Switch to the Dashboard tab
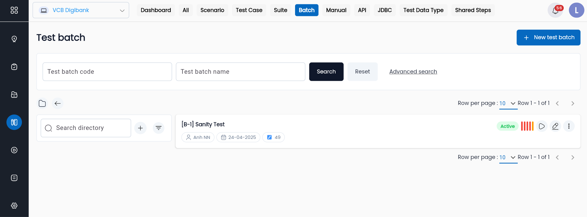The image size is (587, 217). coord(156,10)
